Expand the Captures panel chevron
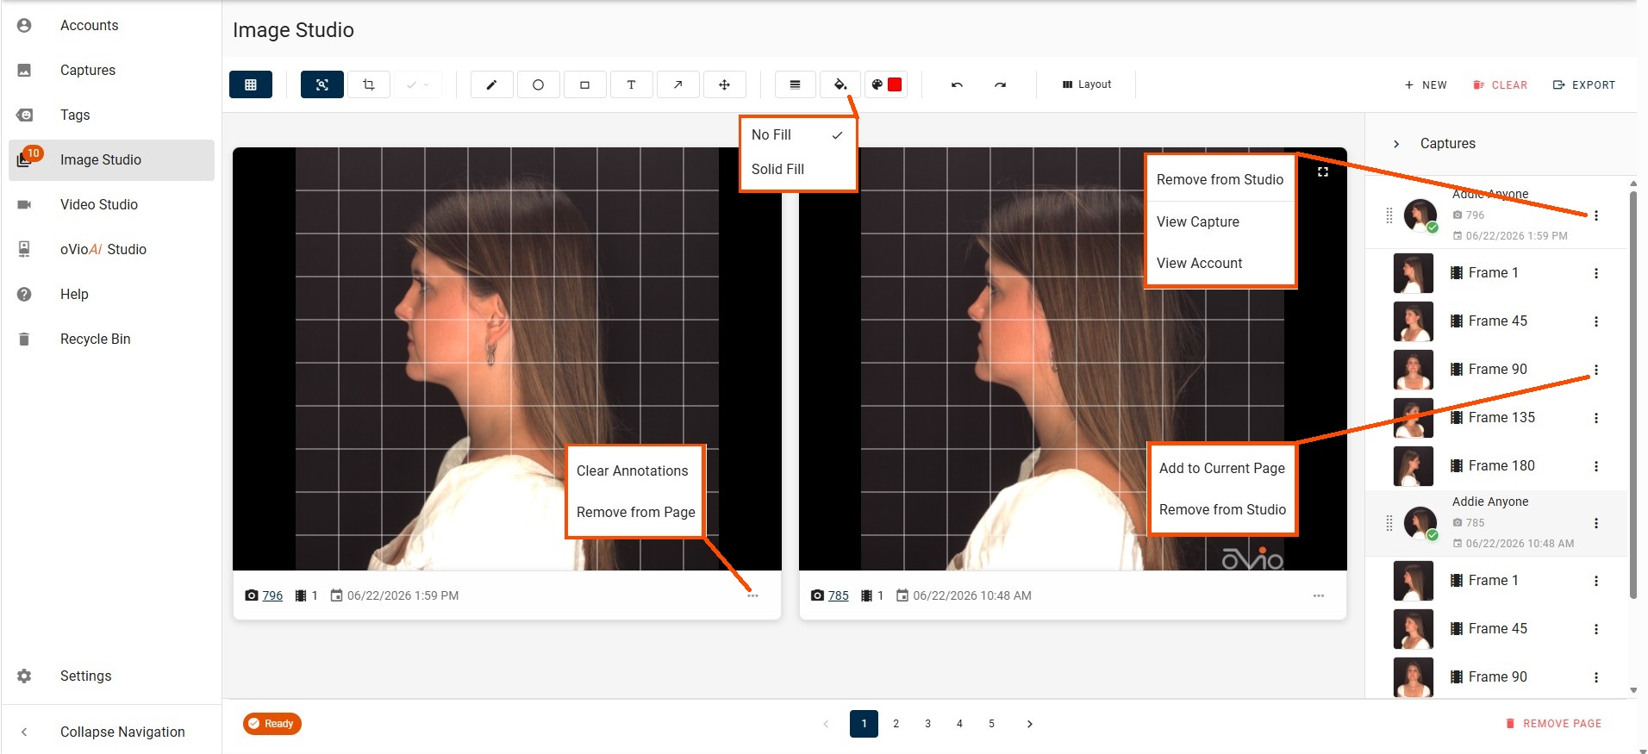Screen dimensions: 1648x754 (1396, 144)
